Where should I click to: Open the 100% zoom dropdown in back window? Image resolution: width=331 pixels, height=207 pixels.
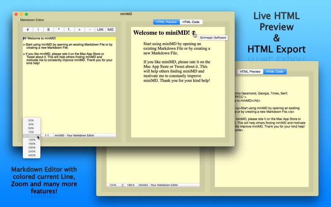115,185
